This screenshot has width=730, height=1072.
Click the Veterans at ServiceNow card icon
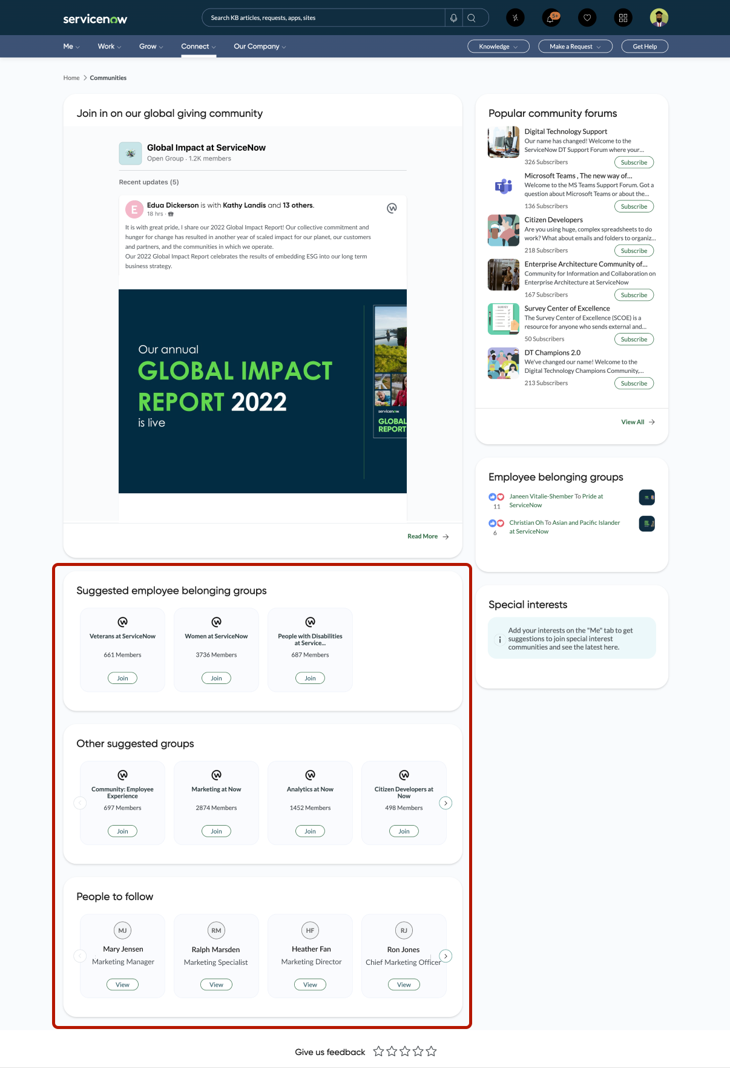(122, 622)
